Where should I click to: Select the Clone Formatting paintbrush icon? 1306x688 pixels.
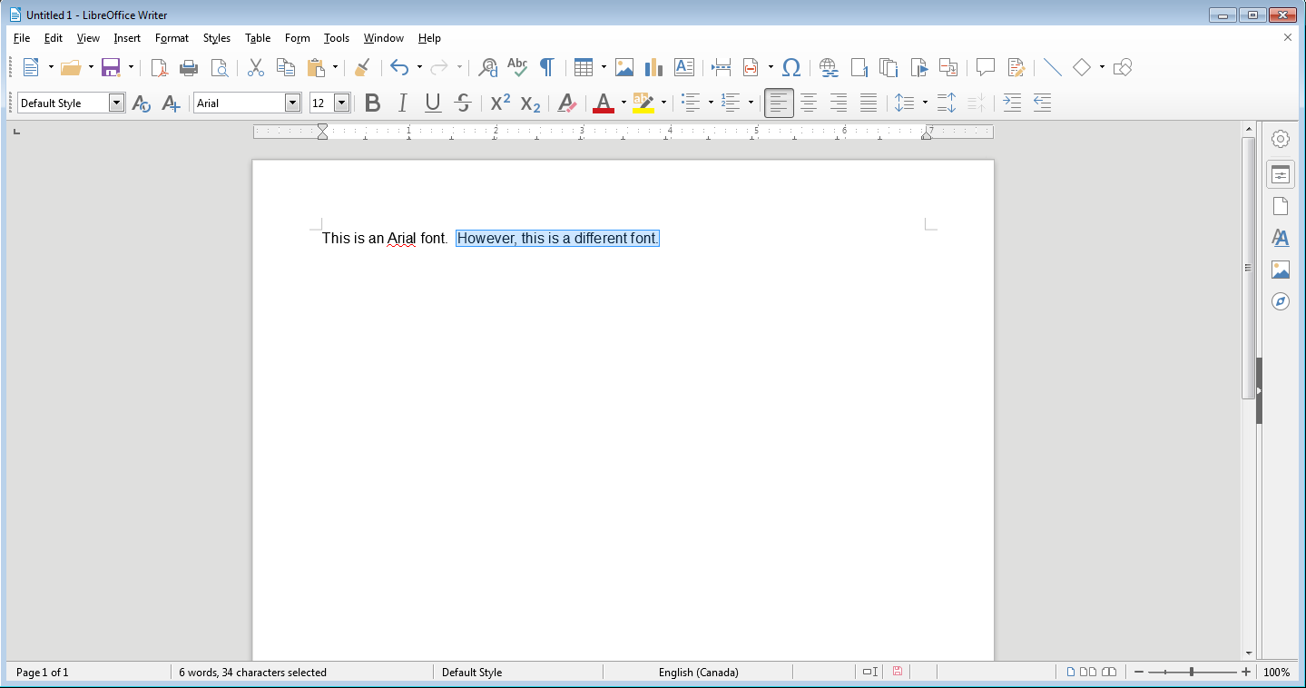(362, 67)
